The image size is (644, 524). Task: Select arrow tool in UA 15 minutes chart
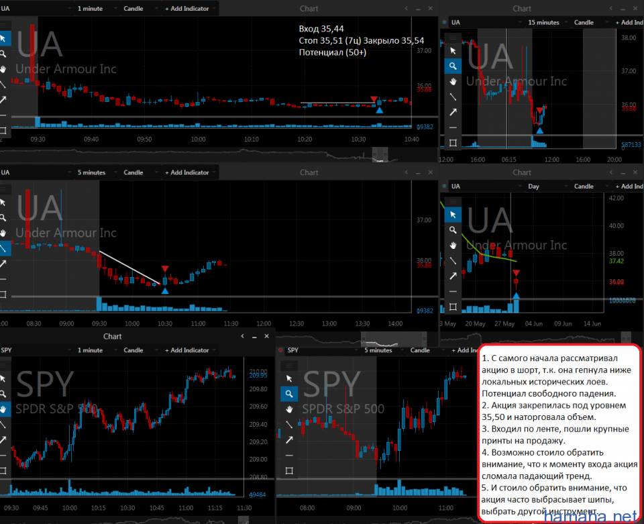[453, 112]
